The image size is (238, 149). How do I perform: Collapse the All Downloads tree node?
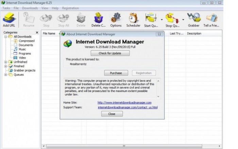point(6,37)
